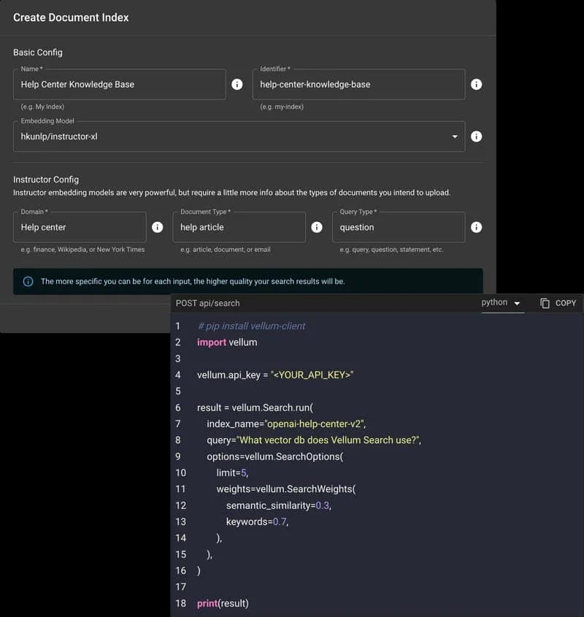Click the Query Type field containing question
The width and height of the screenshot is (584, 617).
click(x=399, y=227)
